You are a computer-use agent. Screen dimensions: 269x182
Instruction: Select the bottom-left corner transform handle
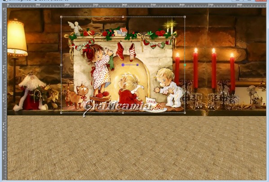click(x=61, y=113)
